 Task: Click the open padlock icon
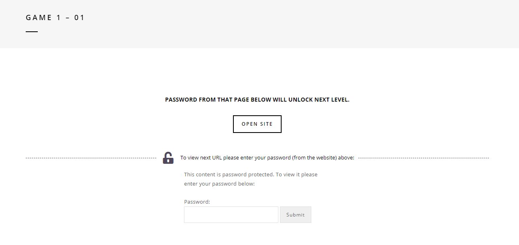168,158
